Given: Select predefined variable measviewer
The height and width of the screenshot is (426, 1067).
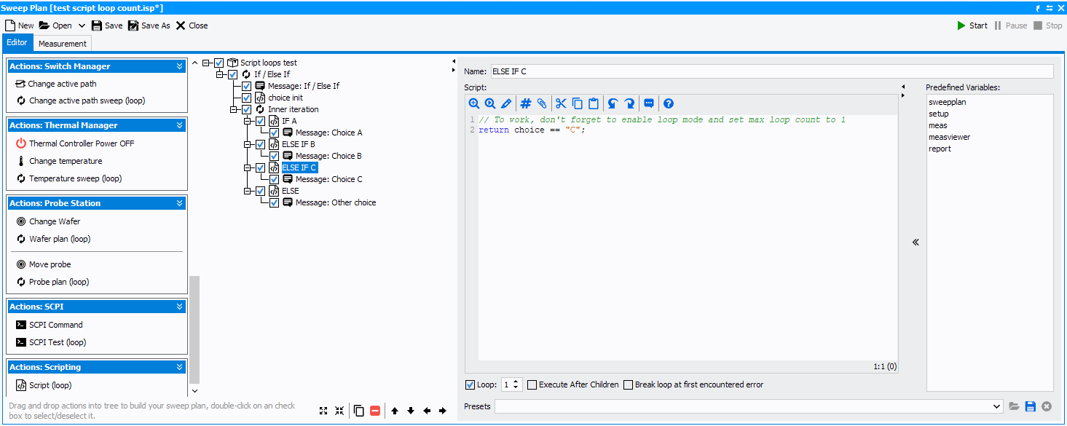Looking at the screenshot, I should coord(949,137).
